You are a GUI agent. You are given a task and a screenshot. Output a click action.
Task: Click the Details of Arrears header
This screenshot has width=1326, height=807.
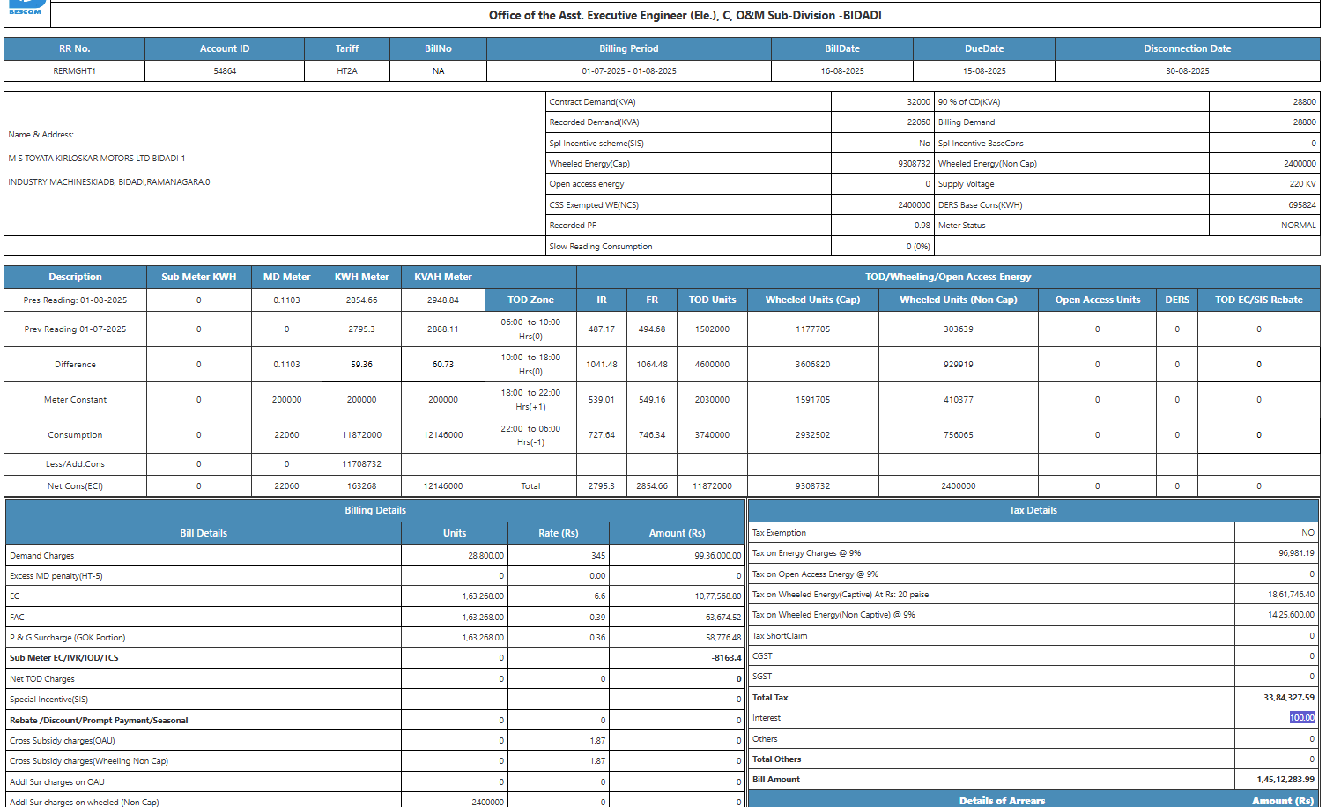click(1002, 801)
